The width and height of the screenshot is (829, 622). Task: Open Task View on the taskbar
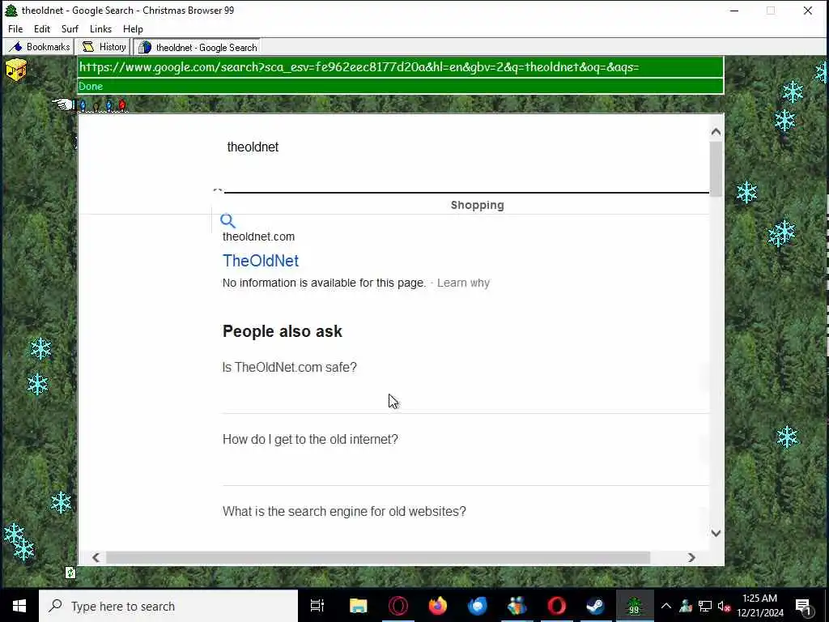[317, 606]
